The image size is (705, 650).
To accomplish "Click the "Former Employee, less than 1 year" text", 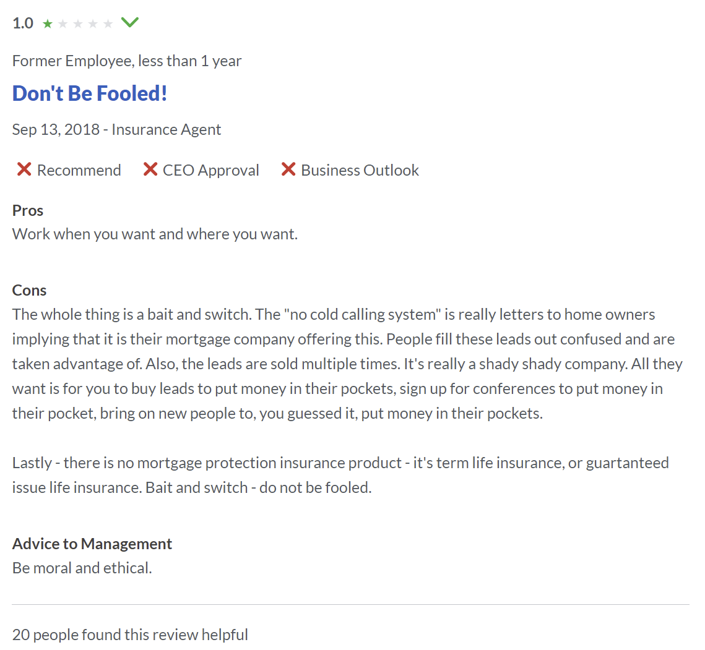I will (127, 61).
